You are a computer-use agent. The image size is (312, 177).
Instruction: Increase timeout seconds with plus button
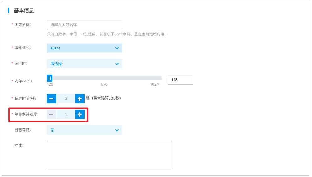coord(80,99)
